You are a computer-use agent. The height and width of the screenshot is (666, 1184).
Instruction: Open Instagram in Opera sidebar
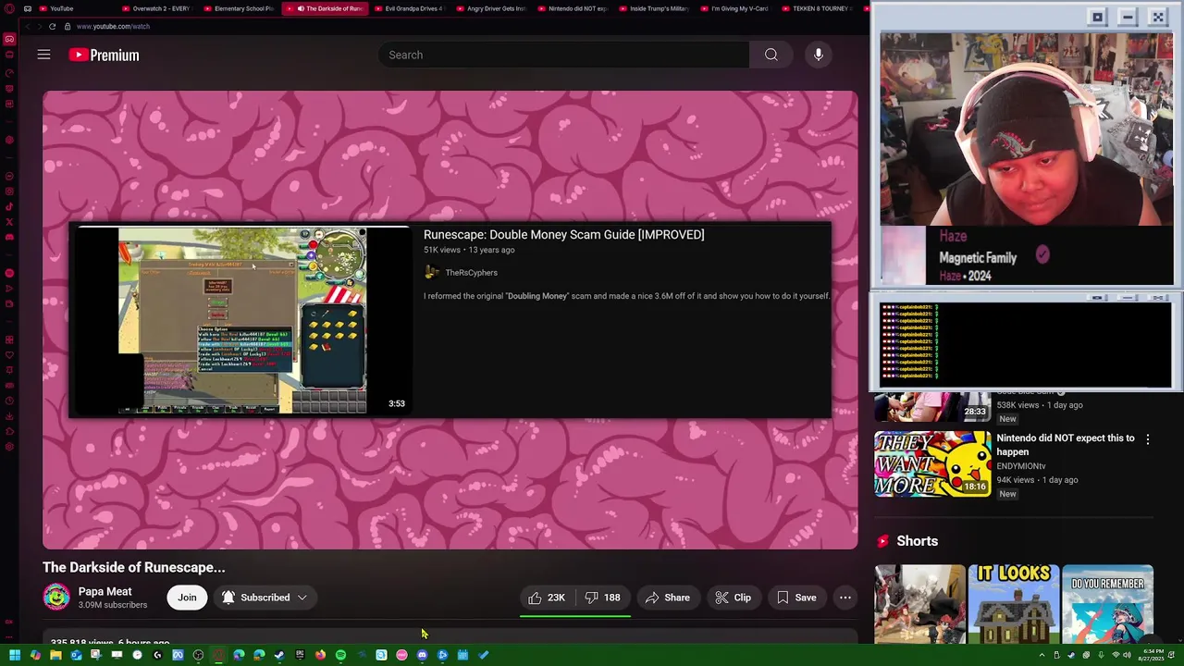9,191
